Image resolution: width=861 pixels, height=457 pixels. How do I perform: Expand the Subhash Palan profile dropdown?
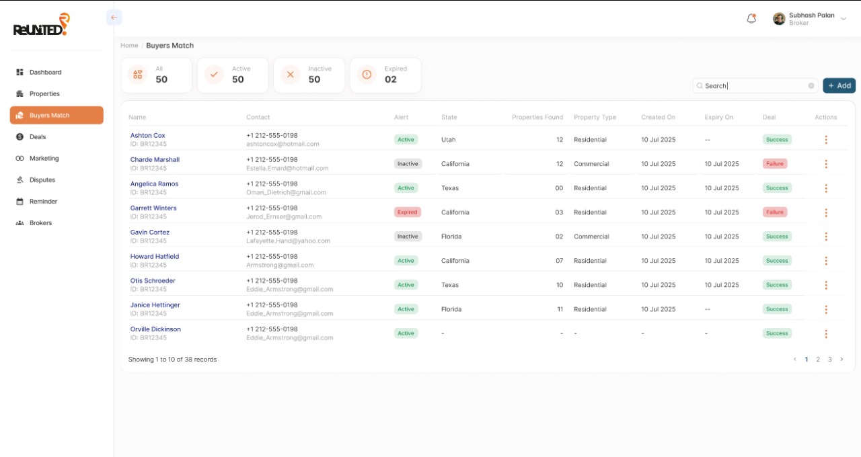point(844,19)
